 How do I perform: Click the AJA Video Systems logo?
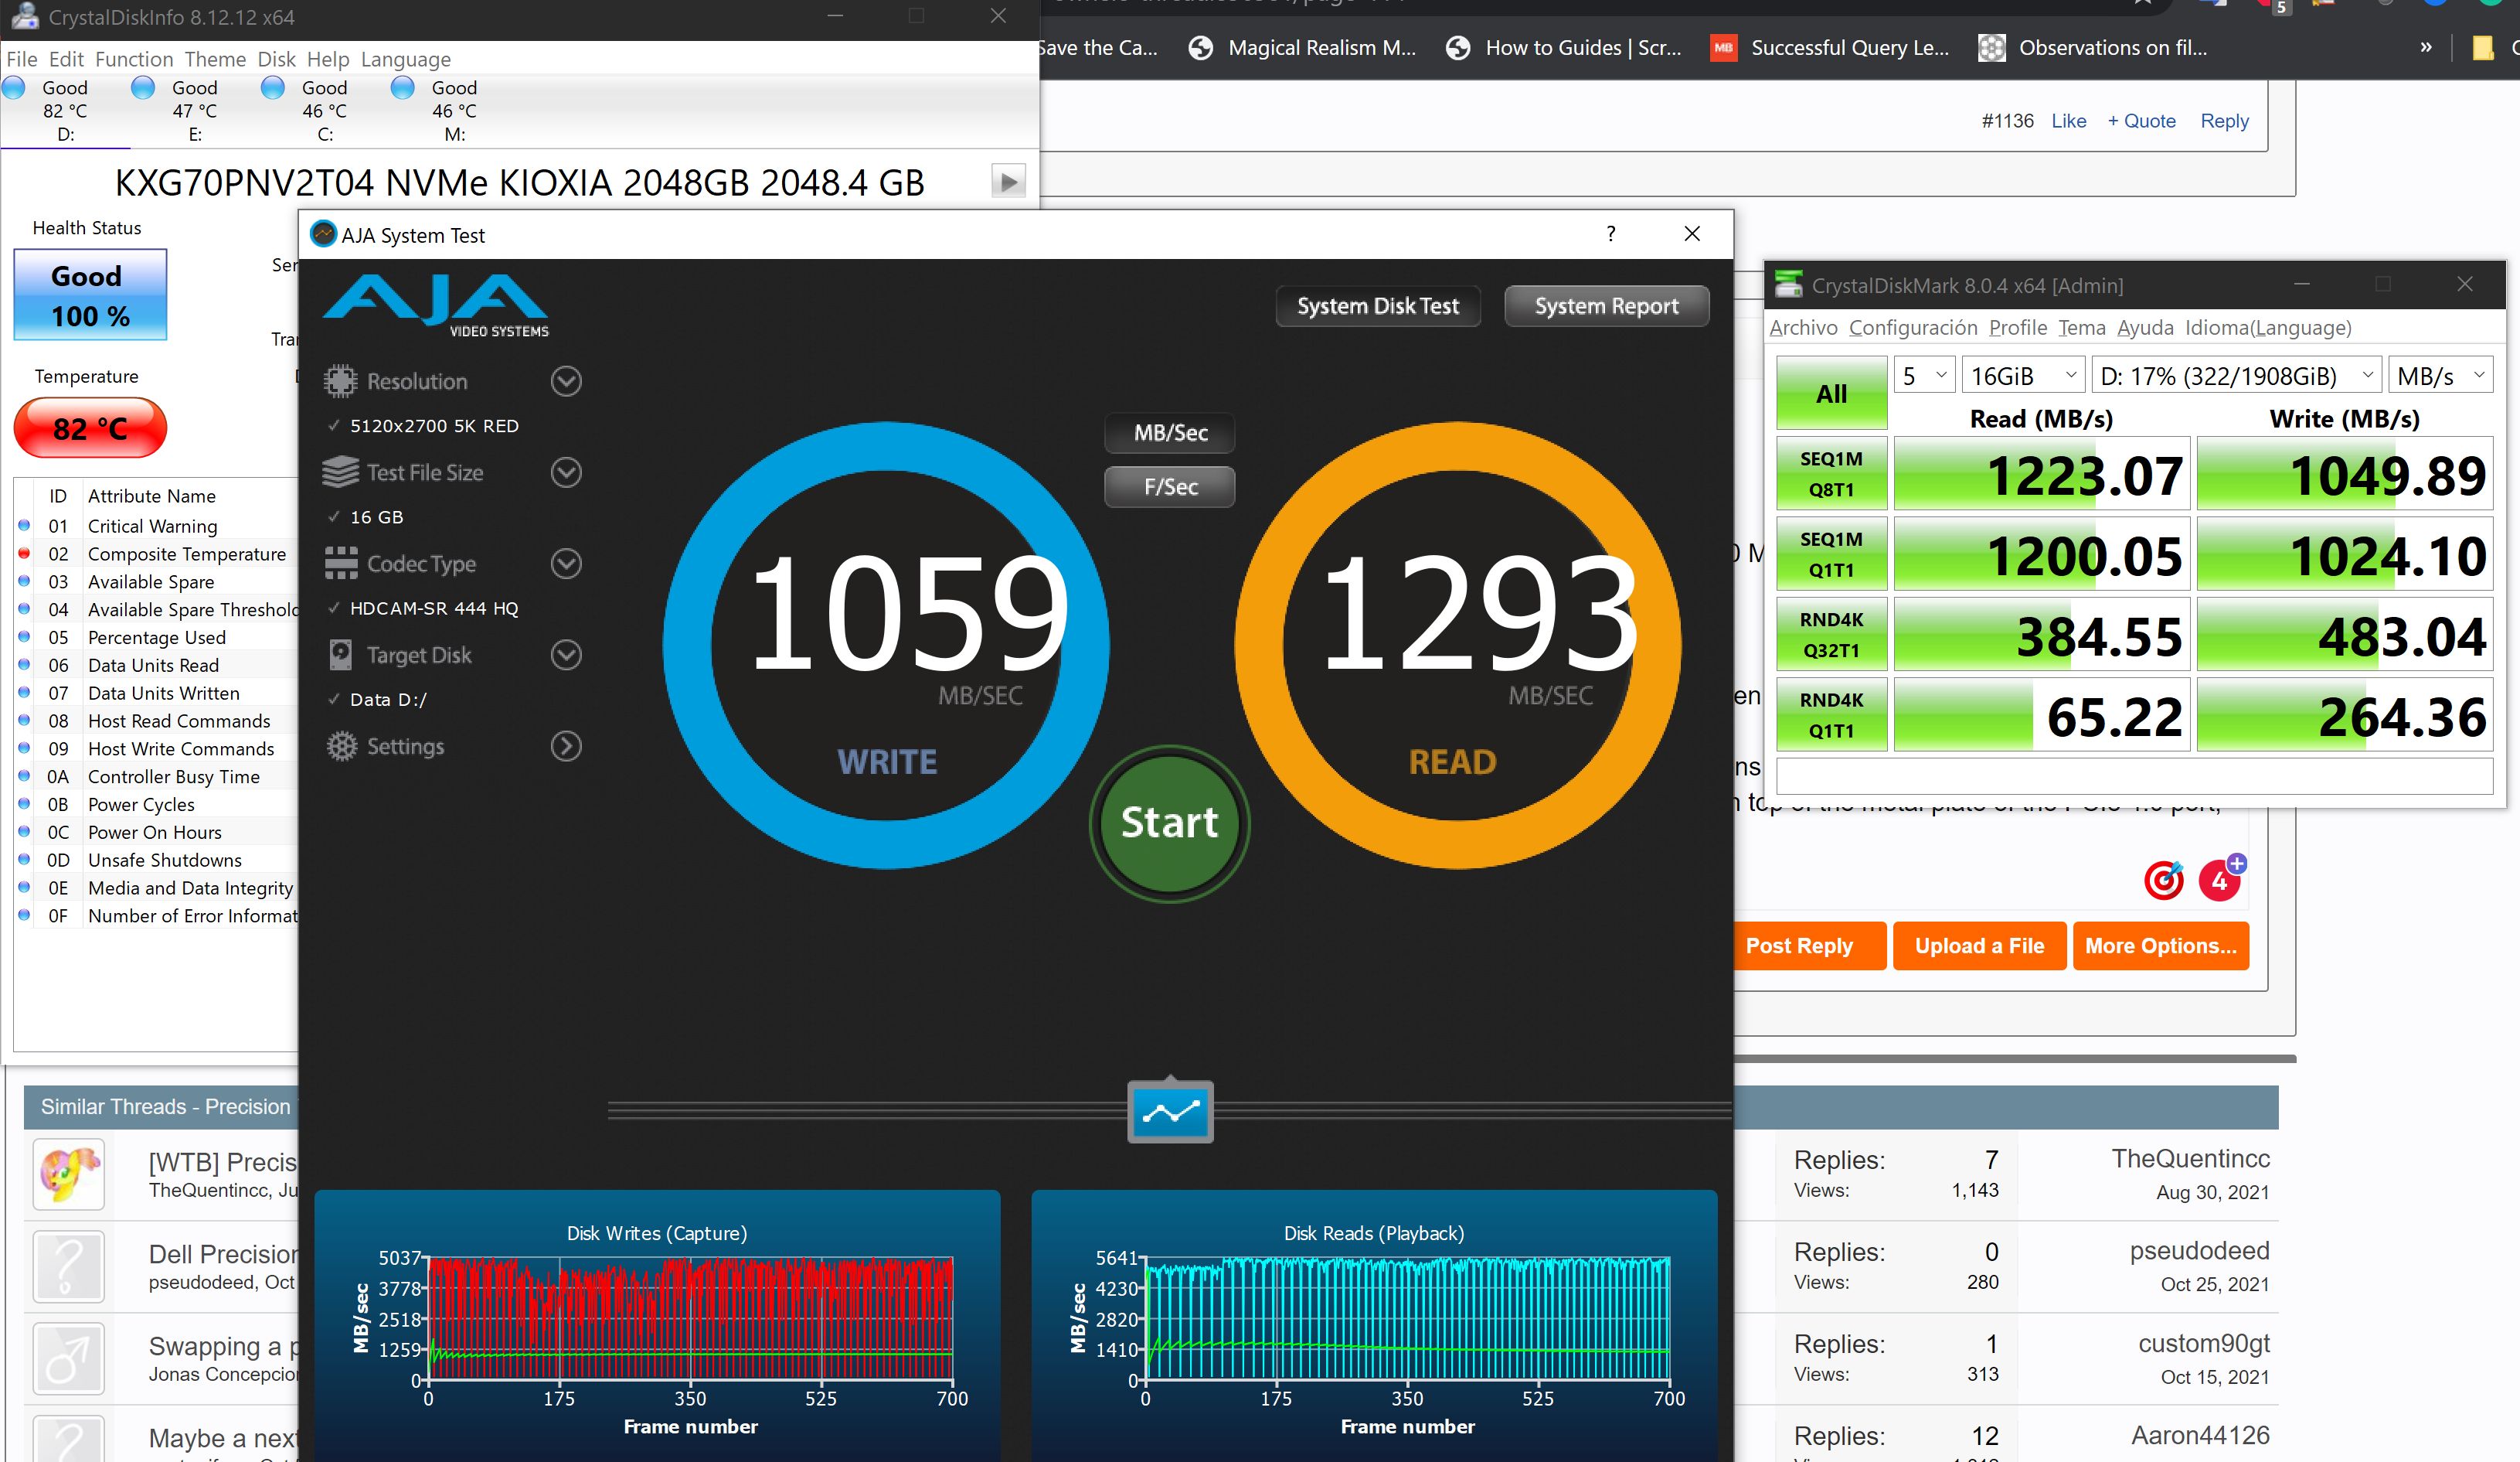(436, 305)
